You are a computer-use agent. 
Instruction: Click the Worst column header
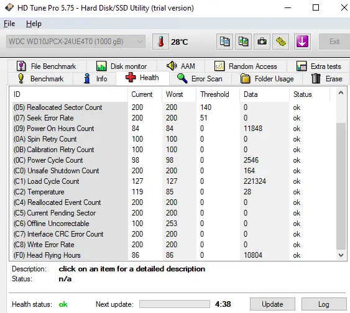179,94
